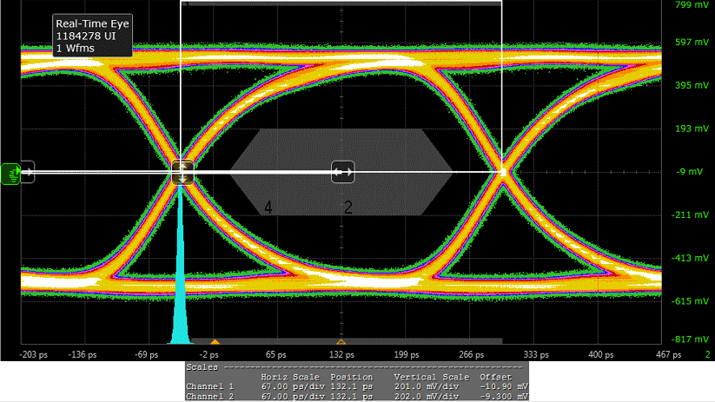Click the 467 ps time axis label

click(668, 354)
